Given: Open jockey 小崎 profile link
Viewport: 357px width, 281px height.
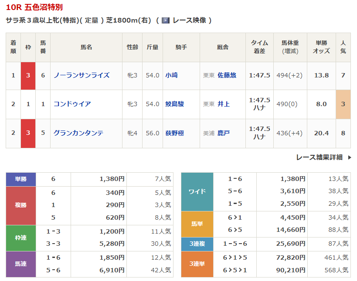Looking at the screenshot, I should point(171,75).
